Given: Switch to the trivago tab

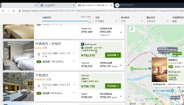Looking at the screenshot, I should 95,5.
